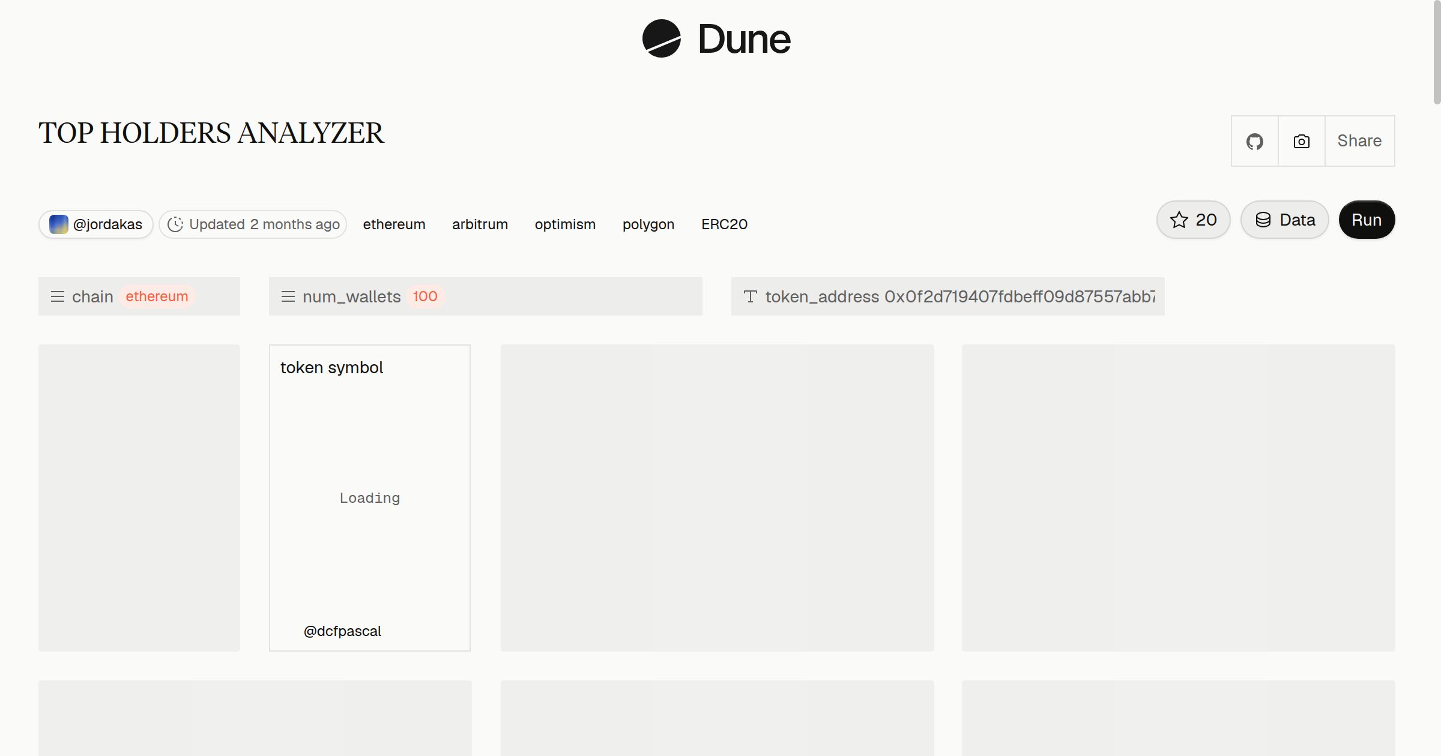Image resolution: width=1441 pixels, height=756 pixels.
Task: Click the Share button
Action: click(1359, 141)
